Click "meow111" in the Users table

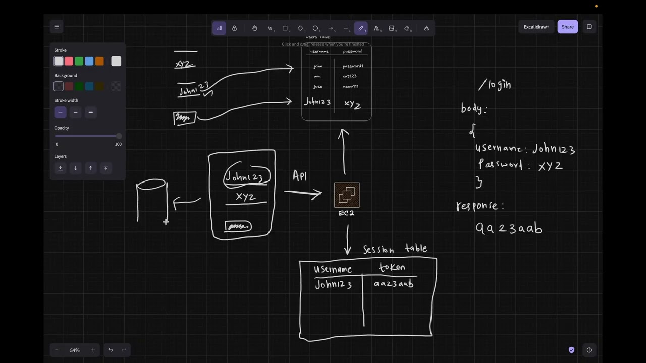point(350,86)
